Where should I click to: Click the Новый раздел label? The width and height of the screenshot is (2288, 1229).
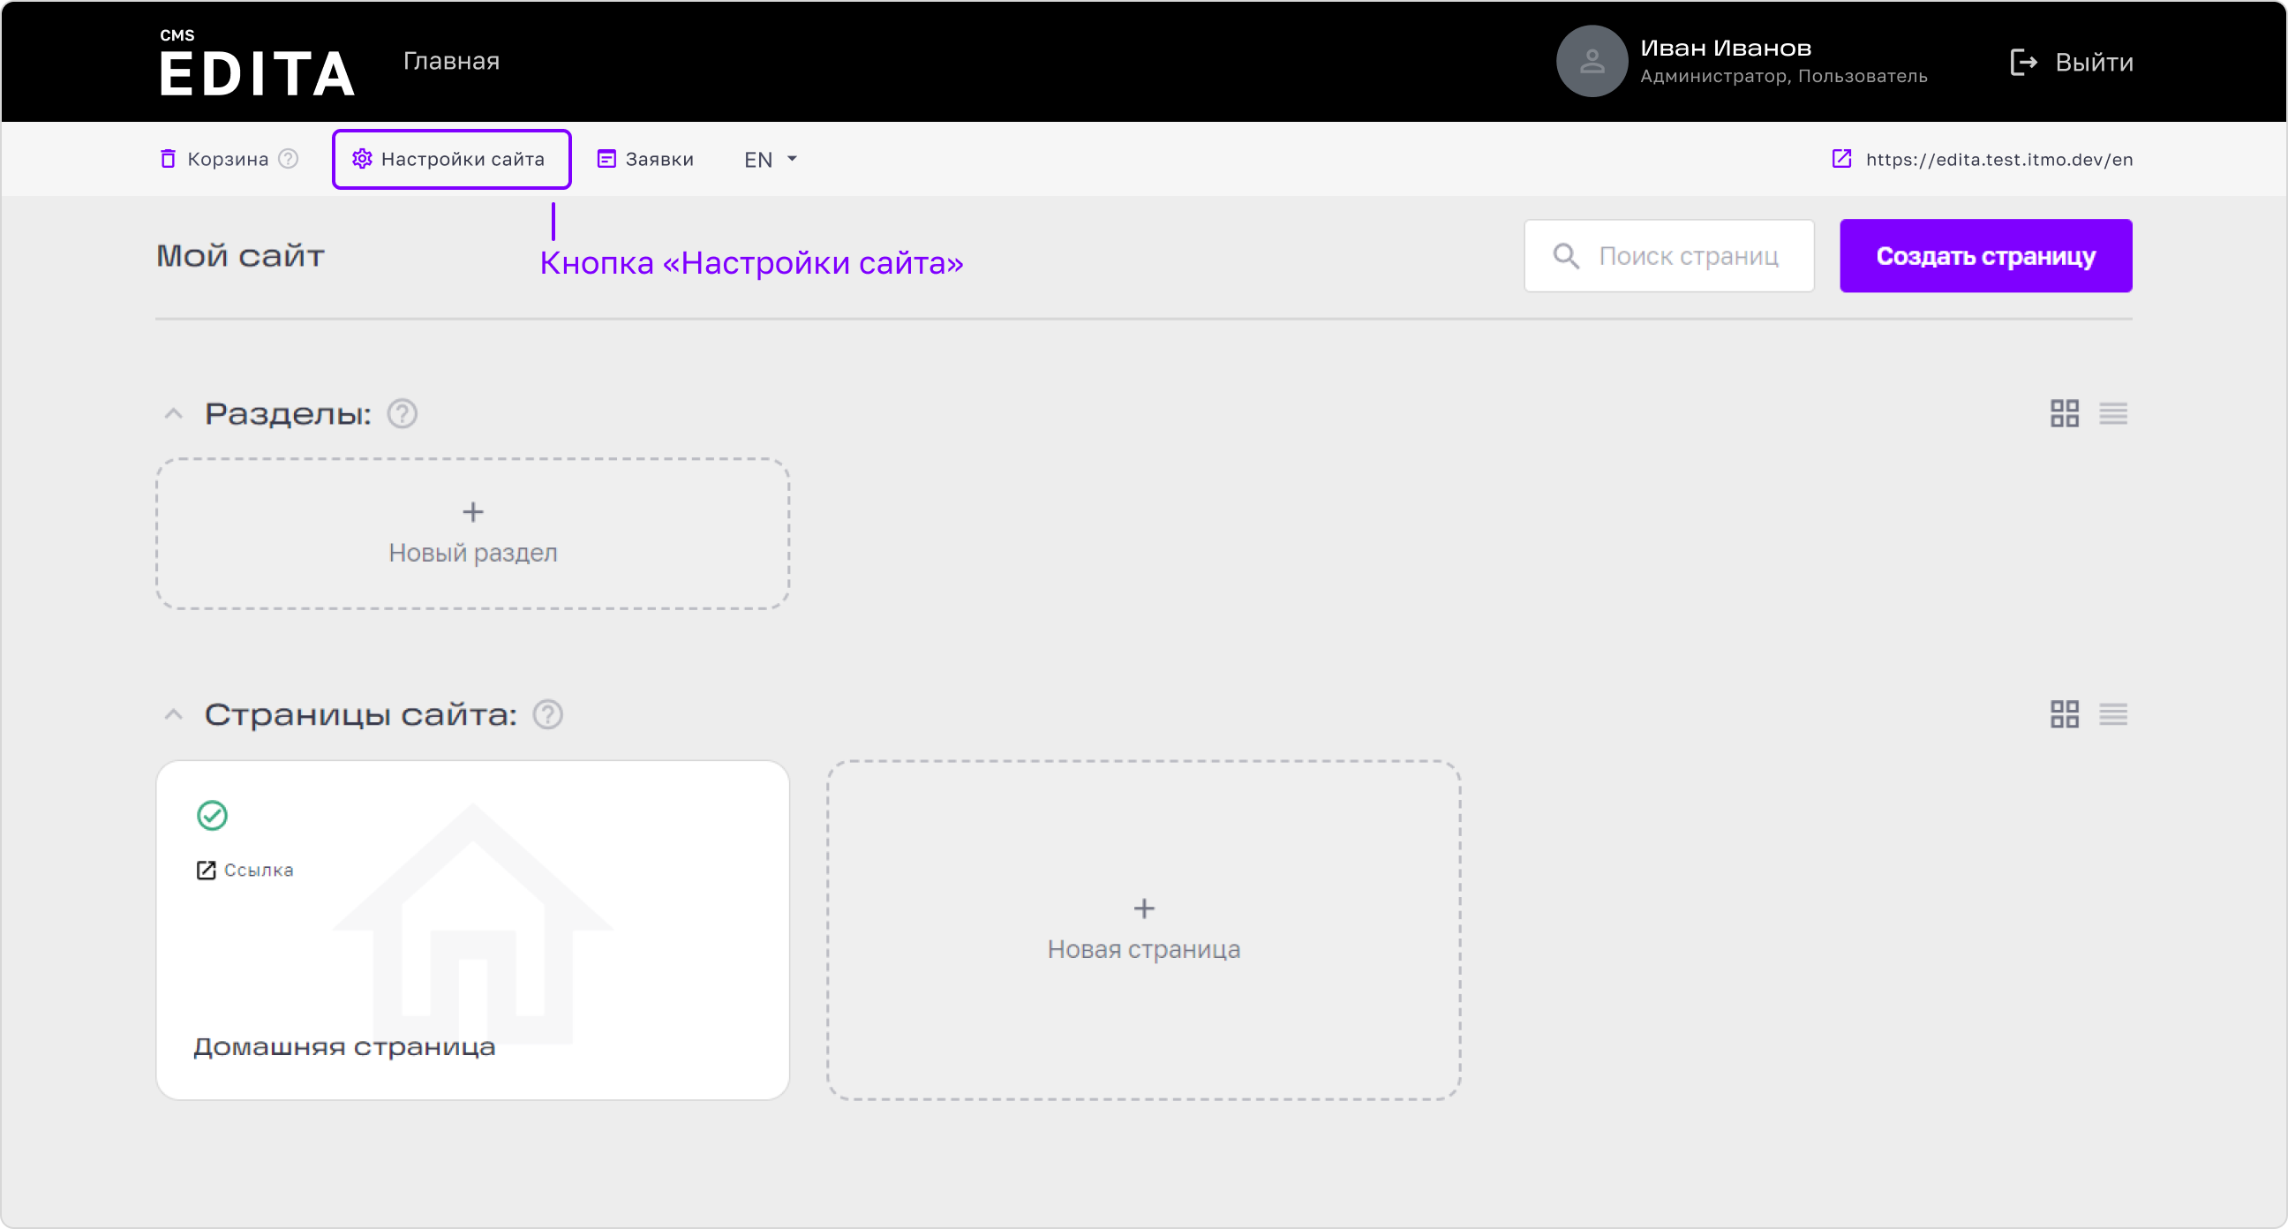(x=473, y=553)
